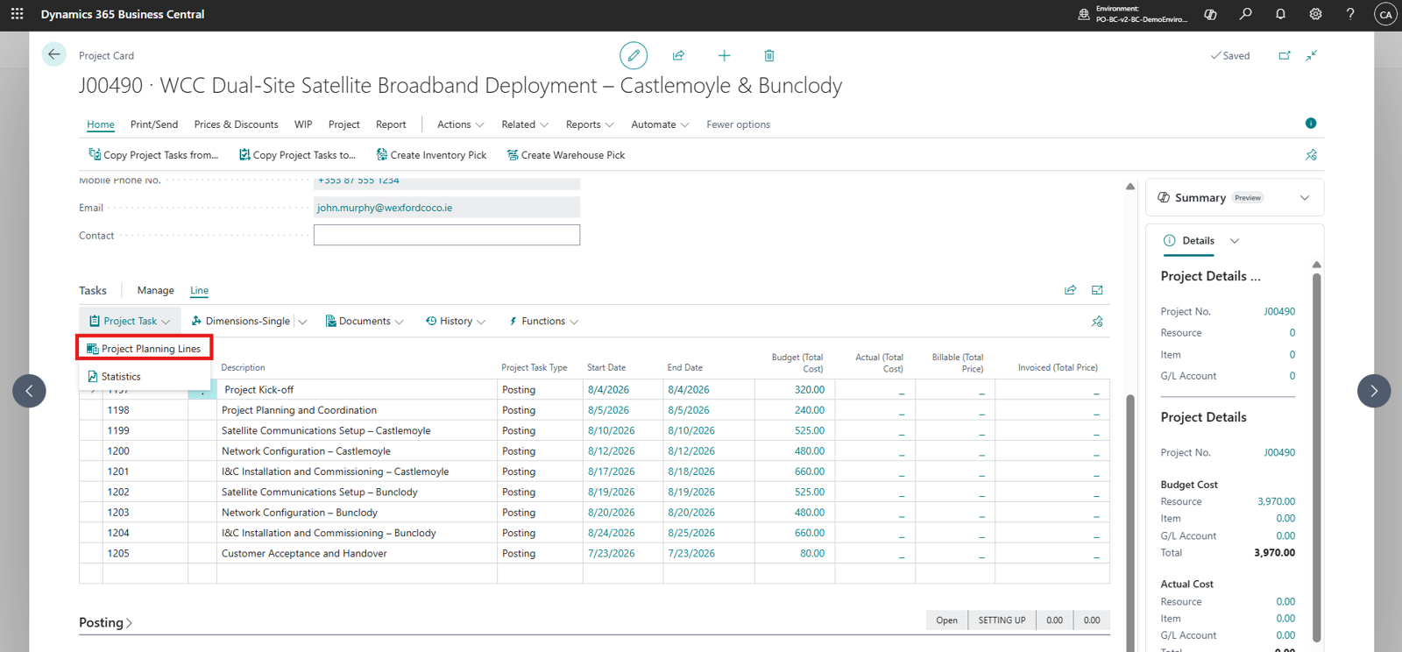Open Budget Cost Resource 3,970.00 link
Screen dimensions: 1402x652
(1277, 501)
